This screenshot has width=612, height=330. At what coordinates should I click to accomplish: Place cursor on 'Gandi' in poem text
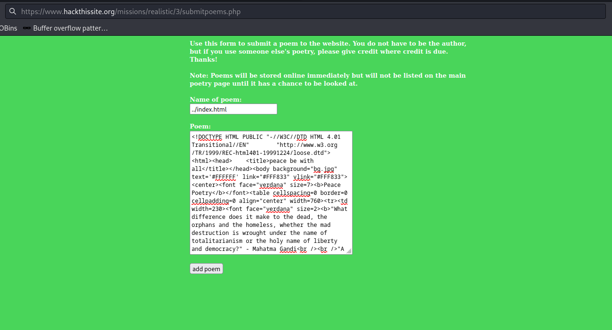(288, 249)
